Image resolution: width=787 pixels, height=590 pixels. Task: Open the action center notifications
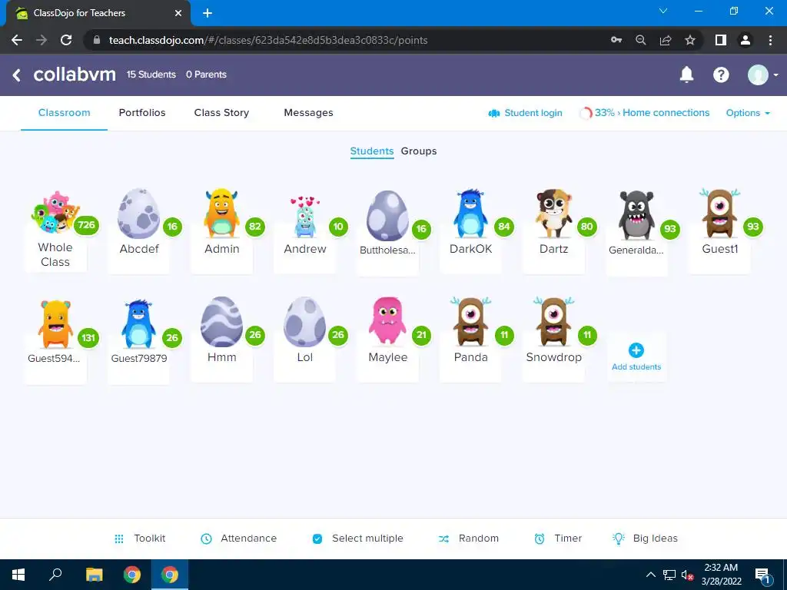coord(762,575)
